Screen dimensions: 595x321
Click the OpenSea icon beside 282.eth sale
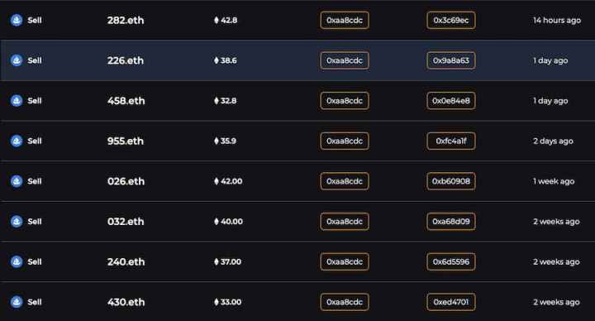(x=17, y=20)
